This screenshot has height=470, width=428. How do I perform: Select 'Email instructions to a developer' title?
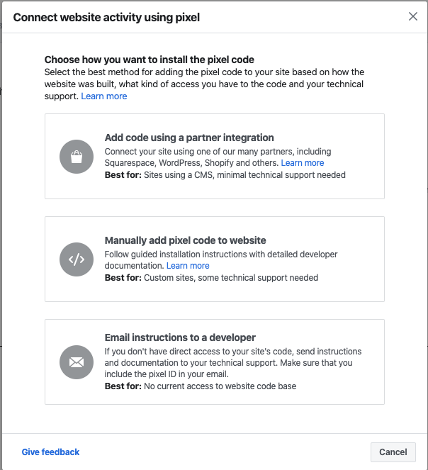[x=180, y=337]
